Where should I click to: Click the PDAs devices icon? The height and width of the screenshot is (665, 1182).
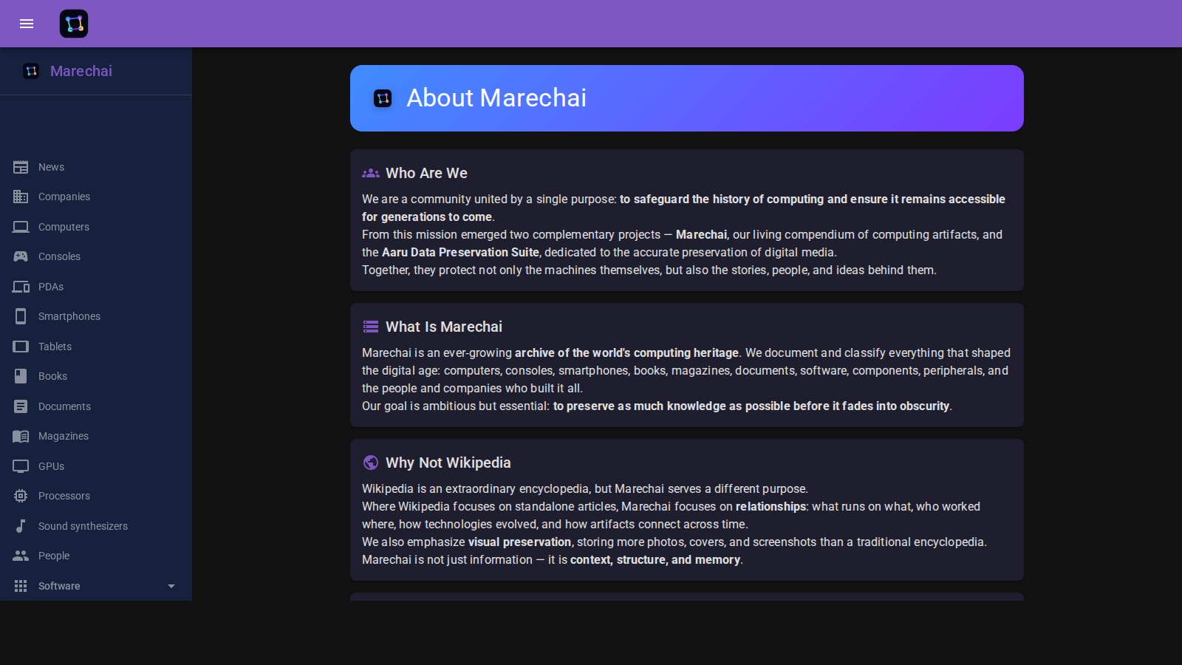(21, 287)
